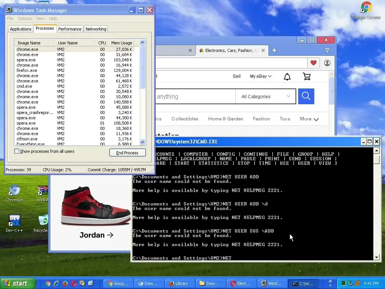This screenshot has width=385, height=289.
Task: Open the Help menu in Task Manager
Action: point(53,18)
